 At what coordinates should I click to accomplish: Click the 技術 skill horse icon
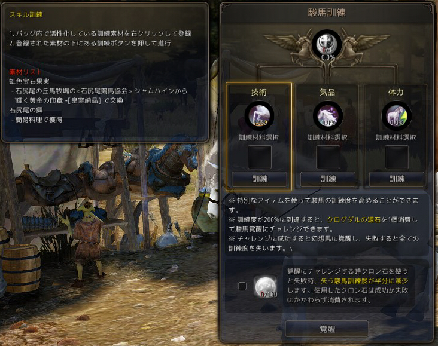click(259, 116)
